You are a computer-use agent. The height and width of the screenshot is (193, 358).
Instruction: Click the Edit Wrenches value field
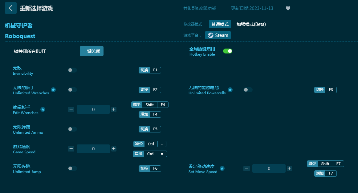93,109
